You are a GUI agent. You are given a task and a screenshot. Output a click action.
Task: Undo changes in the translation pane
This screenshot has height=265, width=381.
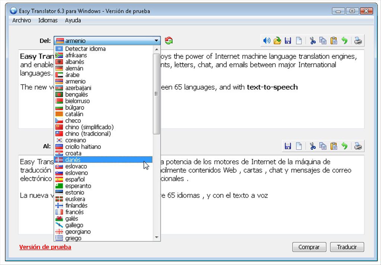pos(345,146)
